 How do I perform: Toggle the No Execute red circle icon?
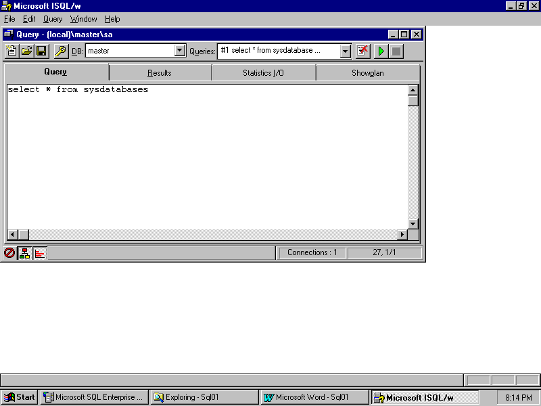[x=9, y=253]
